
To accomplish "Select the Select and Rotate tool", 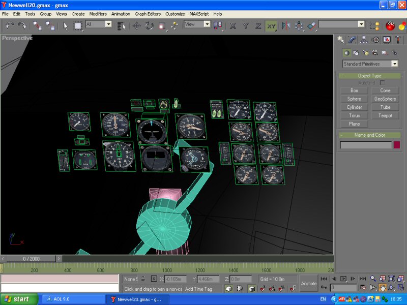I will pos(150,25).
